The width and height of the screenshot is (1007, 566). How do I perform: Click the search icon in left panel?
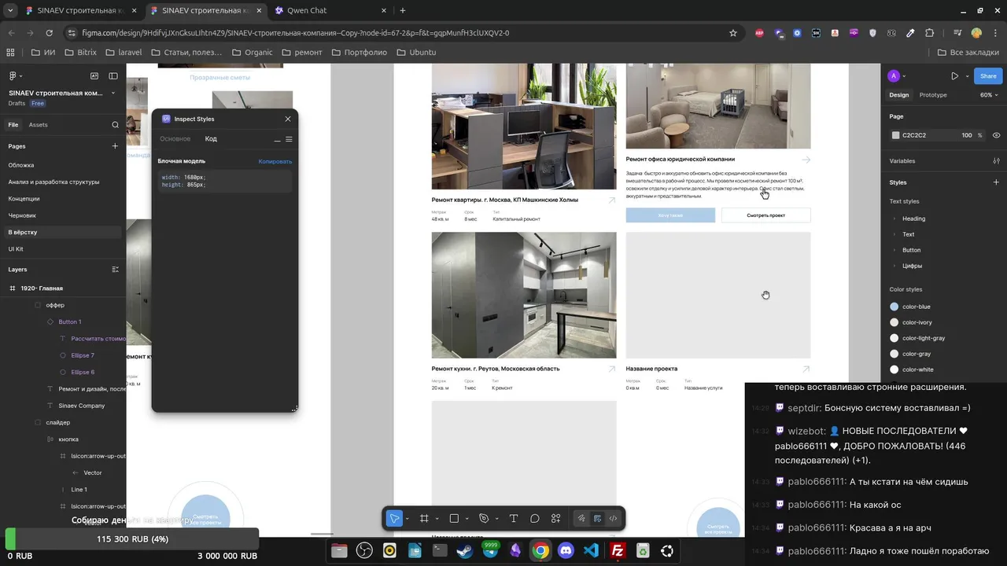(x=115, y=125)
